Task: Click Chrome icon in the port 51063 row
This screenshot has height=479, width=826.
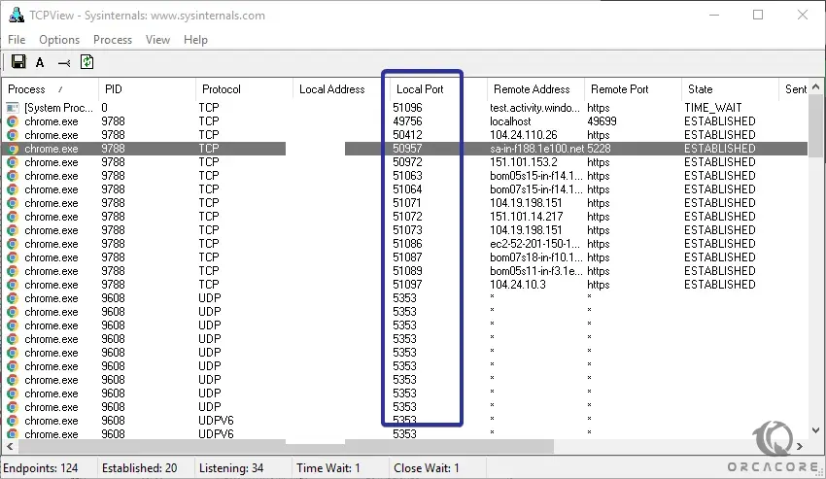Action: [x=13, y=176]
